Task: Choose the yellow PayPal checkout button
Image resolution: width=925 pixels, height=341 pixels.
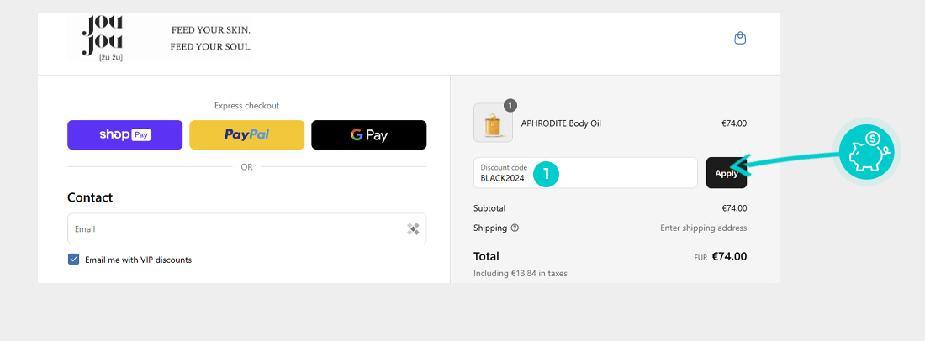Action: 246,135
